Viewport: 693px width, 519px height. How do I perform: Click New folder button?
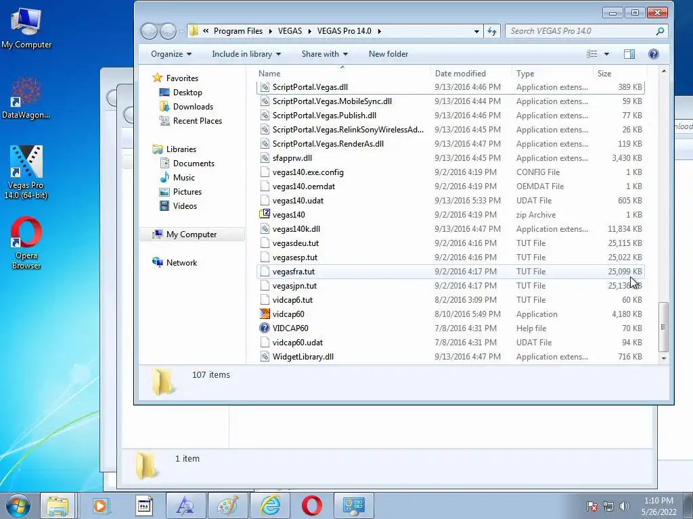[x=388, y=54]
